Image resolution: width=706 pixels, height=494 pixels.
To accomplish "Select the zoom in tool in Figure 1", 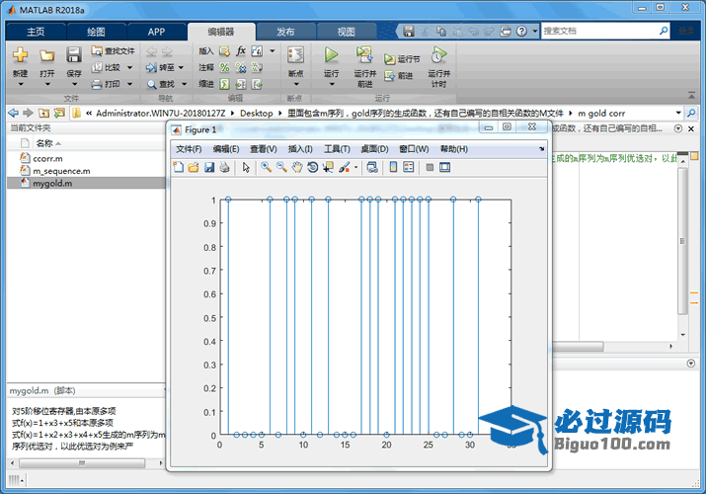I will (266, 167).
